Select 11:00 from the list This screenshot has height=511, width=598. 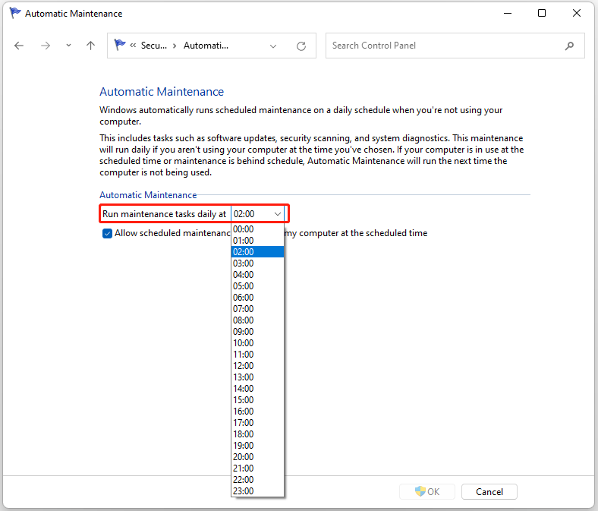pos(257,355)
